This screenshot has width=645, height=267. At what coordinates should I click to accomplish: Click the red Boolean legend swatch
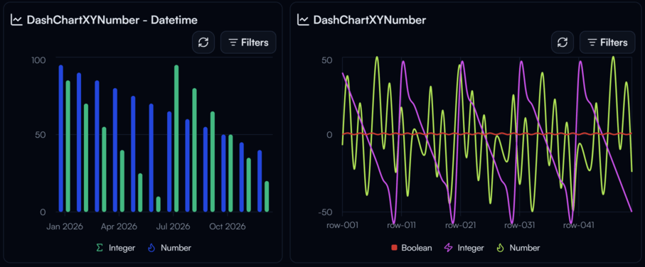click(394, 248)
